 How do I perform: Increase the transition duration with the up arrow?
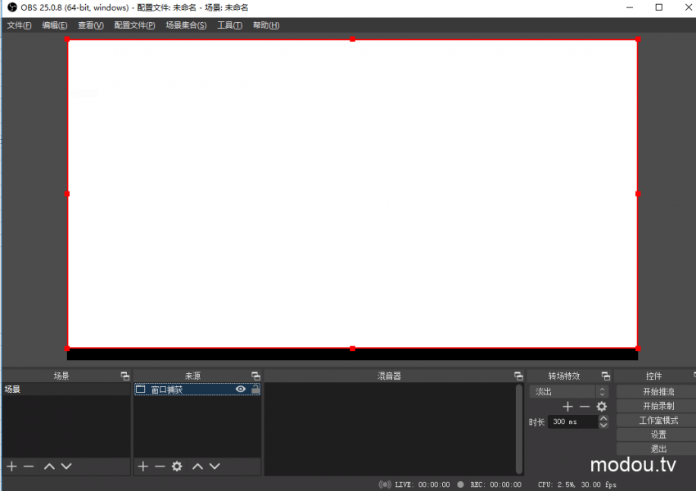(x=603, y=418)
